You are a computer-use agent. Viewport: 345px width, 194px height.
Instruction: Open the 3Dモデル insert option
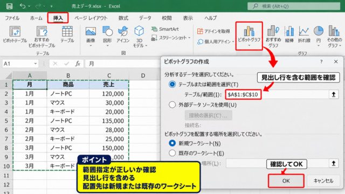139,37
